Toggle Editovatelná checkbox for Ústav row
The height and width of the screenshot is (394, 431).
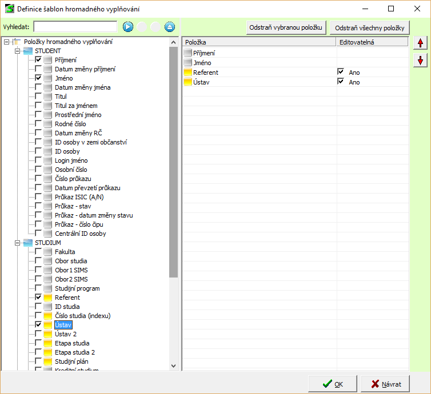[341, 82]
